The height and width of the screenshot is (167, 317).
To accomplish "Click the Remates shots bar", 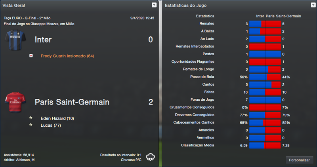I will coord(265,24).
